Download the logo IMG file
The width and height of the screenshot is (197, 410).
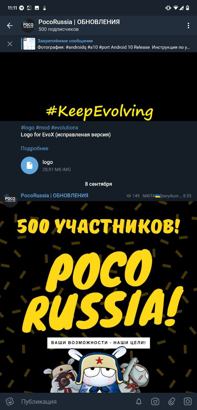click(x=29, y=165)
